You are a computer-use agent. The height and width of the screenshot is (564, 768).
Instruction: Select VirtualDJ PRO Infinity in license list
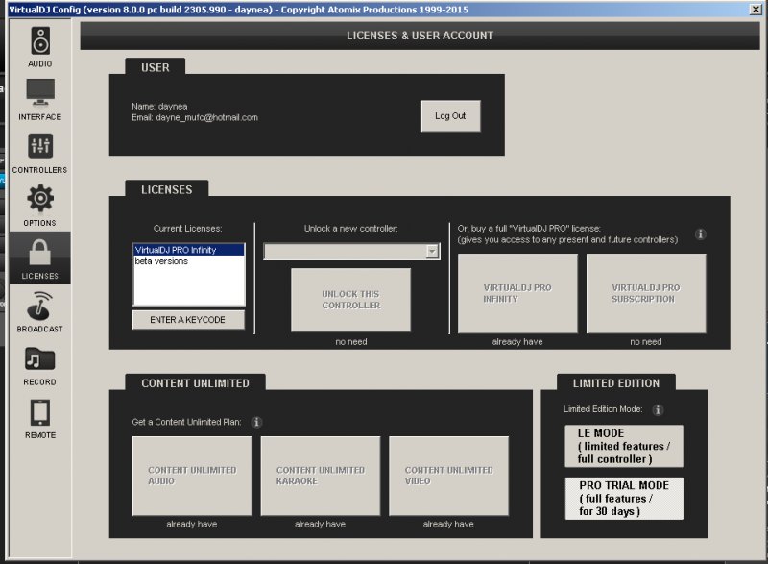189,250
